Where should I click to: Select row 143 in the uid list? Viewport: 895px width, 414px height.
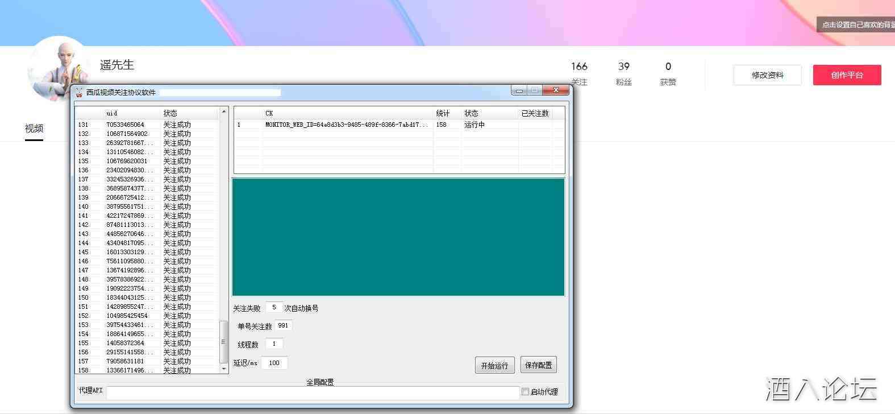tap(147, 234)
